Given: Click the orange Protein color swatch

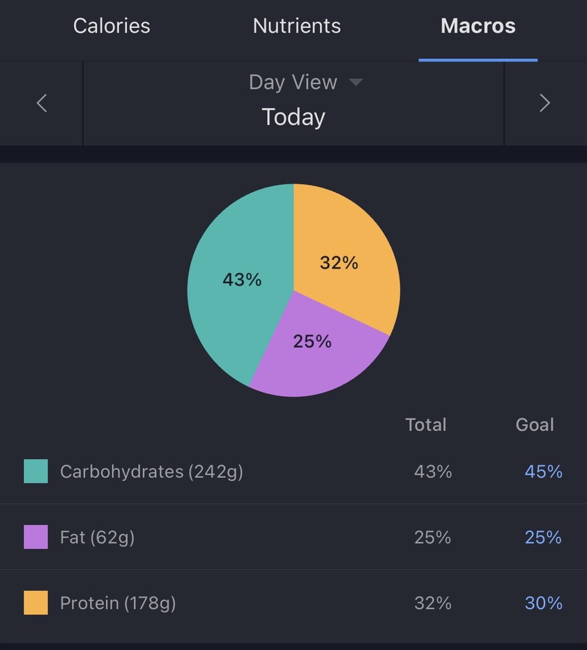Looking at the screenshot, I should pos(36,603).
